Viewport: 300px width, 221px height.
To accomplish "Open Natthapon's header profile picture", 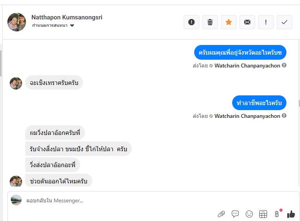I will (x=17, y=22).
